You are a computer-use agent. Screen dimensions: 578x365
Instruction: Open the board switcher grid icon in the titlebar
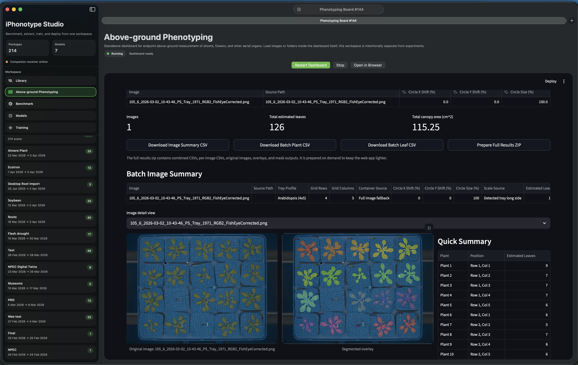pos(299,9)
